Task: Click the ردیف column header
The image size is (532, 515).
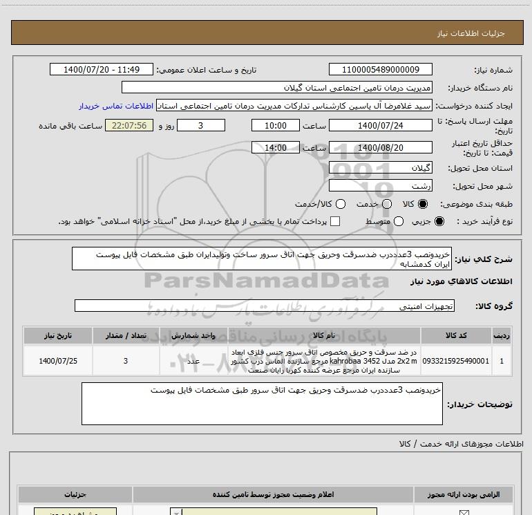Action: (x=502, y=335)
